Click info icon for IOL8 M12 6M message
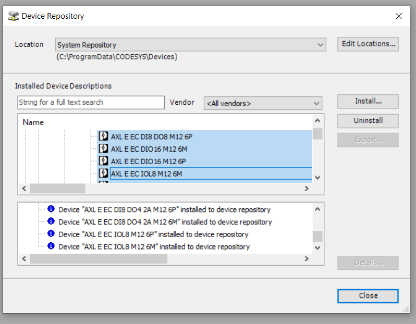416x324 pixels. click(51, 246)
